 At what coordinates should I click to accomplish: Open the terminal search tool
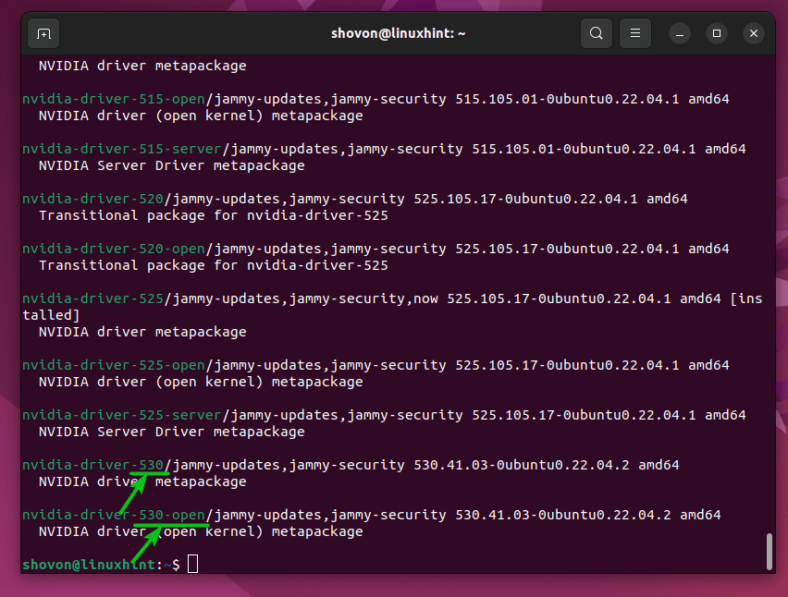pyautogui.click(x=596, y=33)
